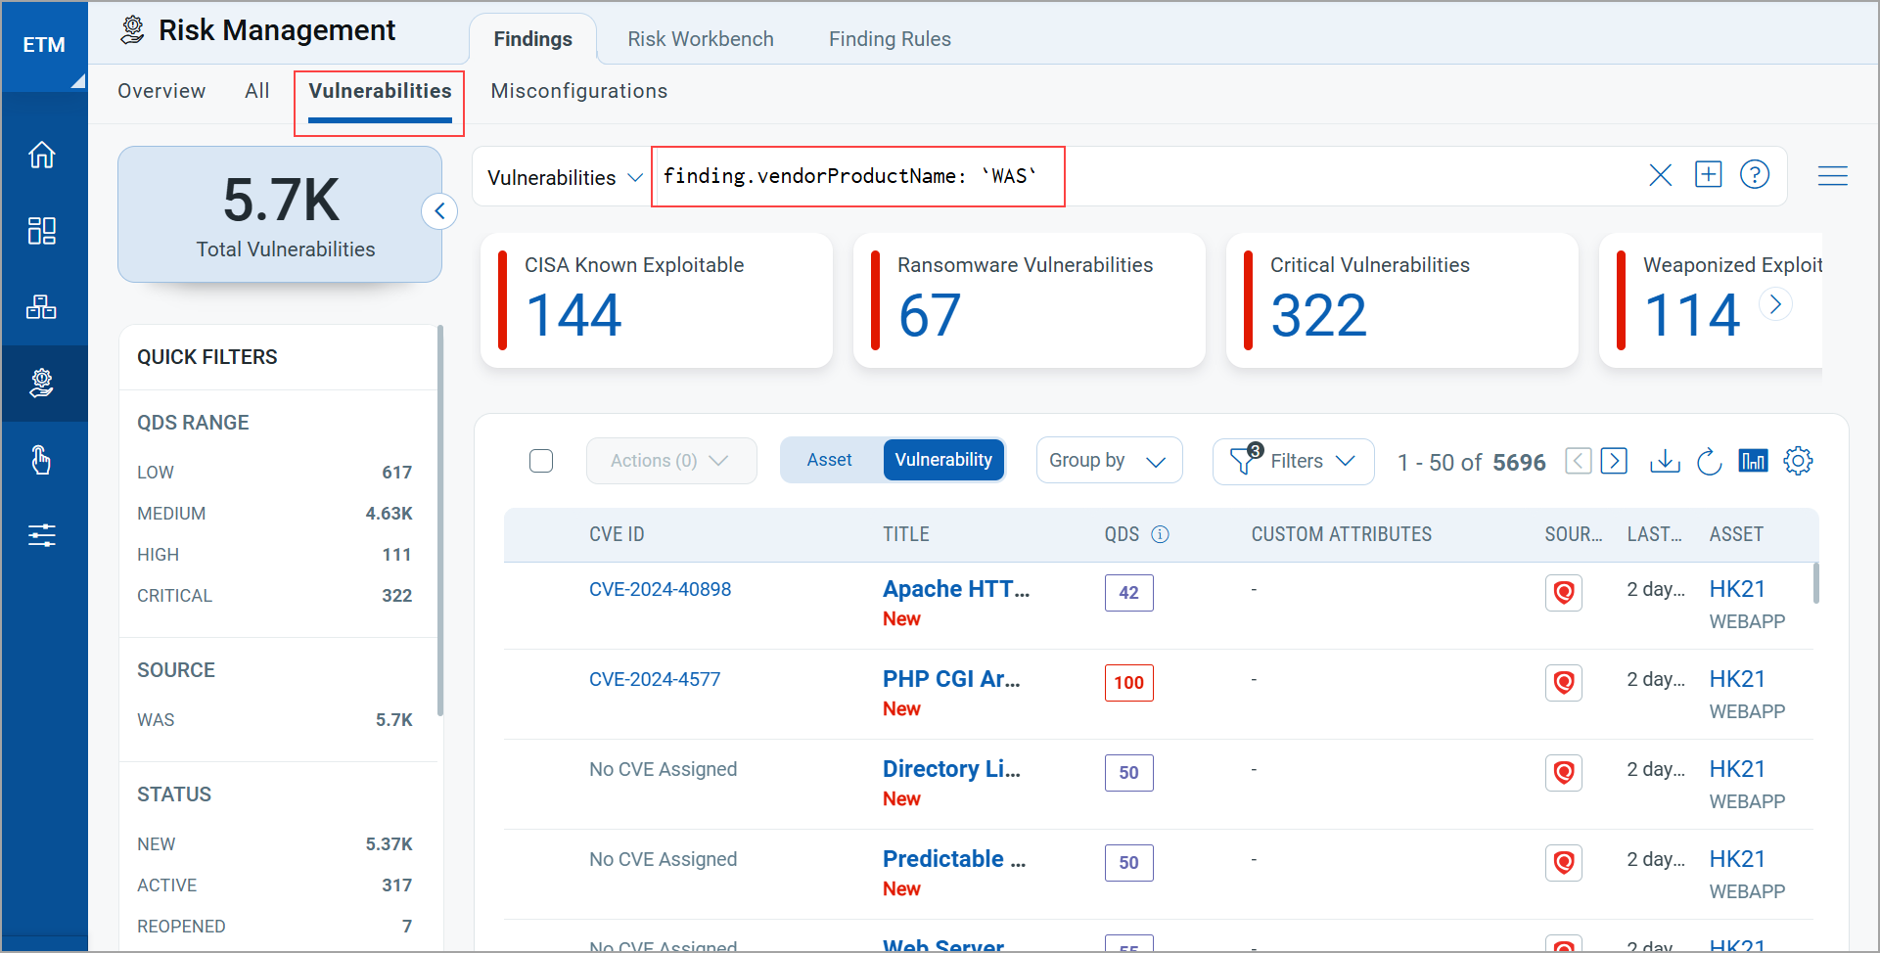Download the vulnerability list
Image resolution: width=1880 pixels, height=953 pixels.
[x=1664, y=461]
